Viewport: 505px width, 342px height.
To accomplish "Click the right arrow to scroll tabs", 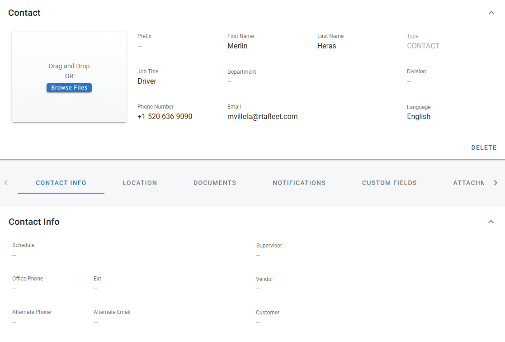I will click(496, 183).
